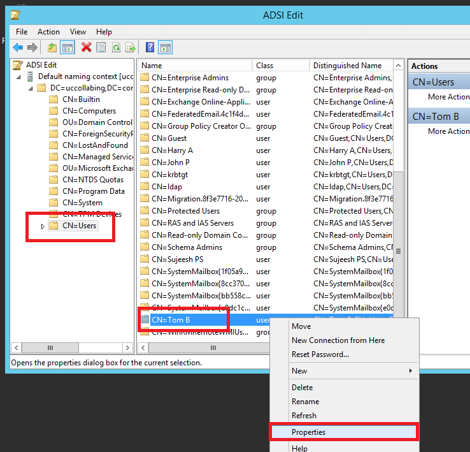Click the tree pane scroll right arrow
The image size is (470, 452).
128,347
